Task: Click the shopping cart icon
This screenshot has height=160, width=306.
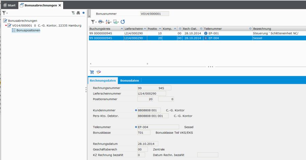Action: [92, 72]
